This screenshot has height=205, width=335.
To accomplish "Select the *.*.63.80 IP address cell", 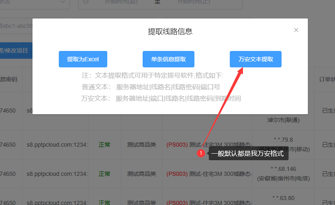I will tap(283, 198).
